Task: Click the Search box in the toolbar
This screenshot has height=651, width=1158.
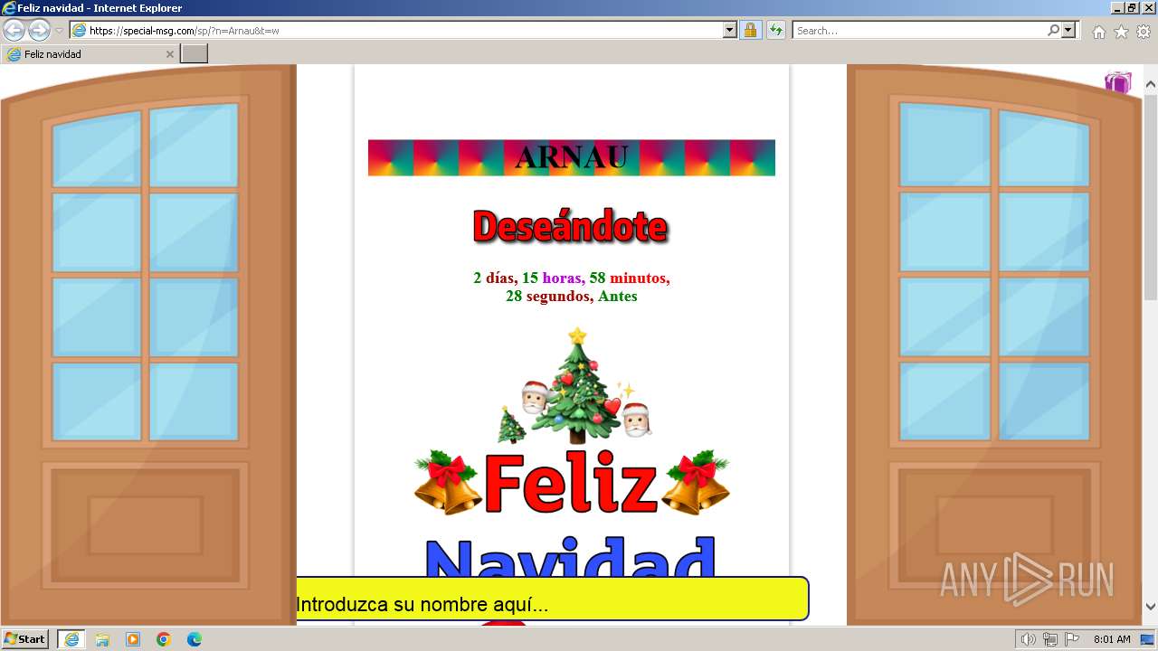Action: [919, 30]
